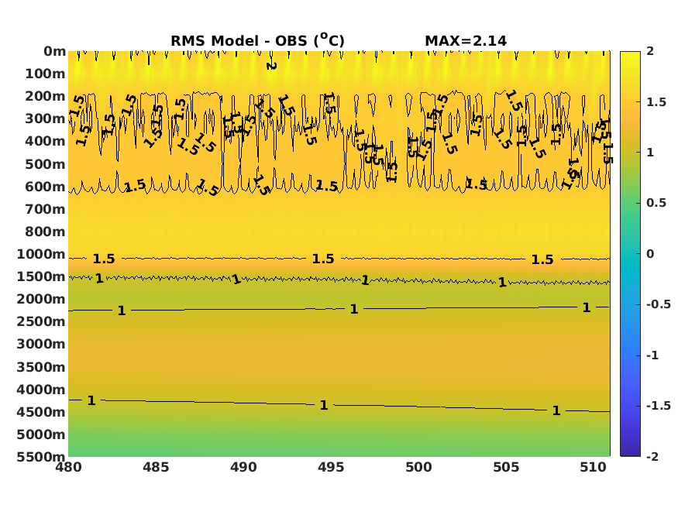The image size is (678, 508).
Task: Pick the colorbar tick label "-1"
Action: click(652, 355)
